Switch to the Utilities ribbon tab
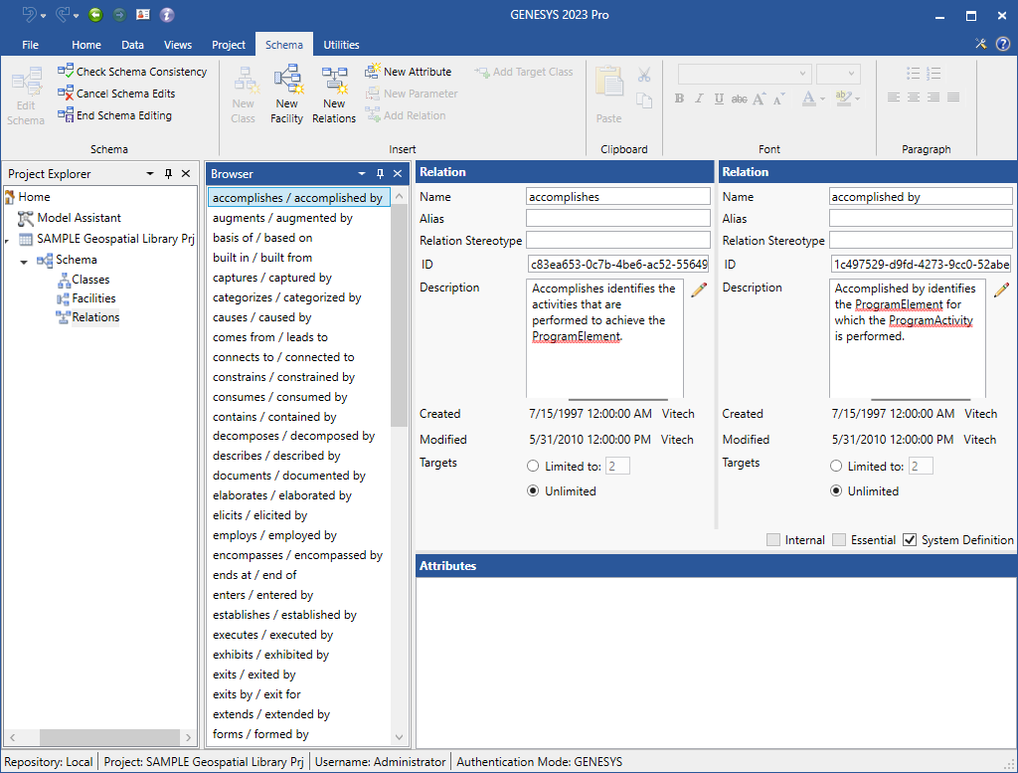Viewport: 1018px width, 773px height. pyautogui.click(x=341, y=45)
